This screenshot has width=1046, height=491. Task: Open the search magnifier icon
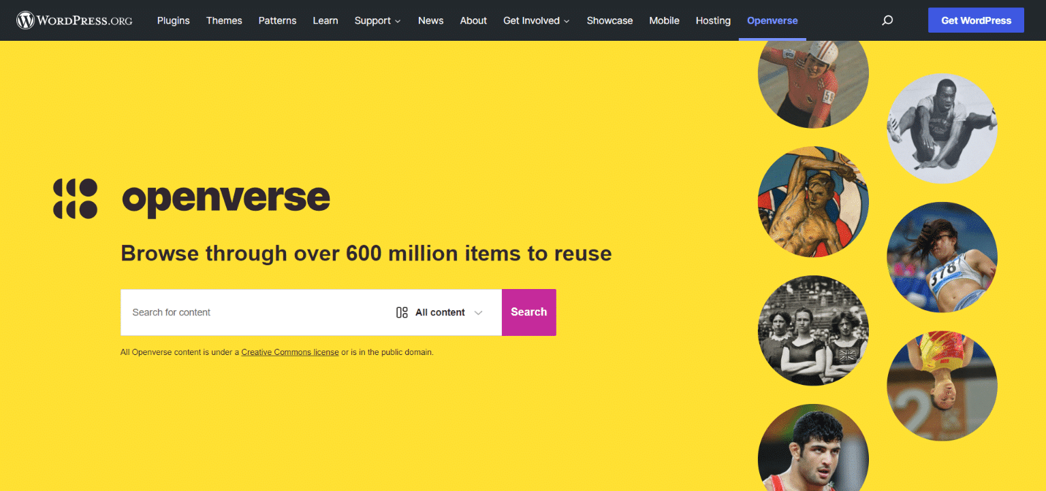(x=887, y=20)
